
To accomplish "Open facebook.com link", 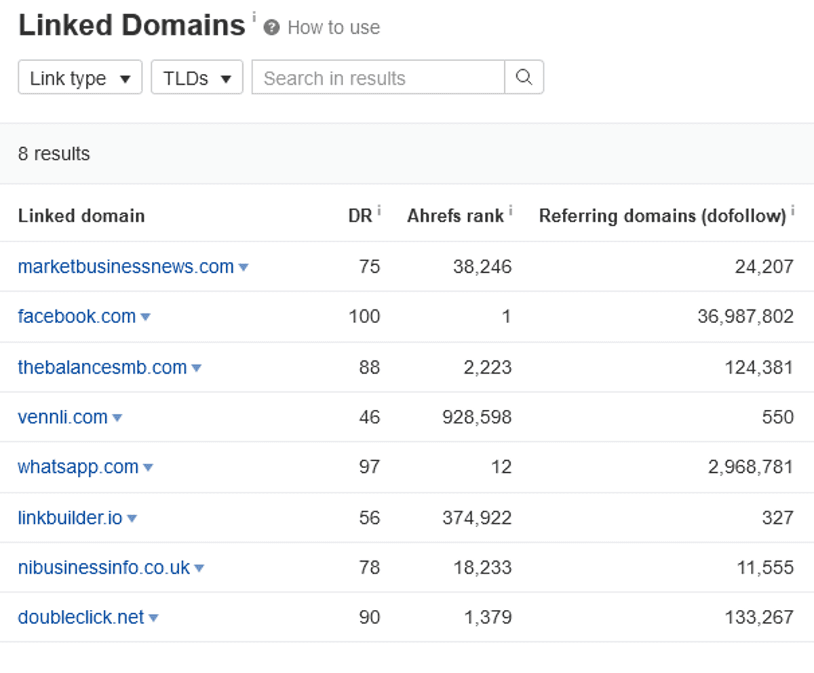I will click(x=77, y=316).
